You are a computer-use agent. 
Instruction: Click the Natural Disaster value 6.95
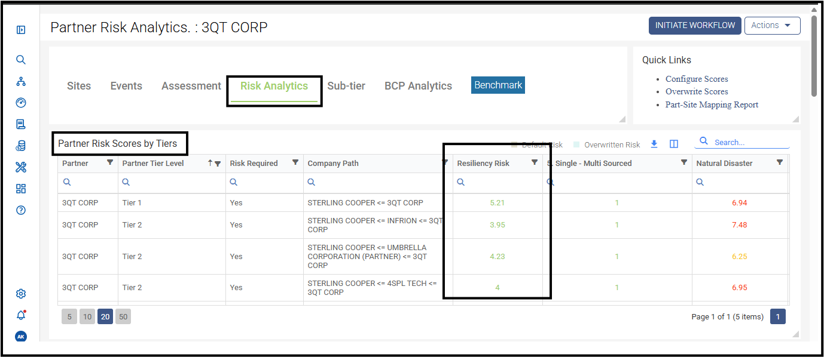pos(740,288)
